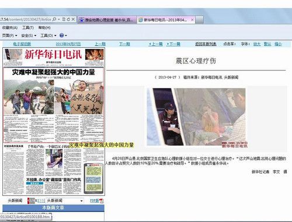The width and height of the screenshot is (292, 222).
Task: Click the compatibility view page icon
Action: coord(64,19)
